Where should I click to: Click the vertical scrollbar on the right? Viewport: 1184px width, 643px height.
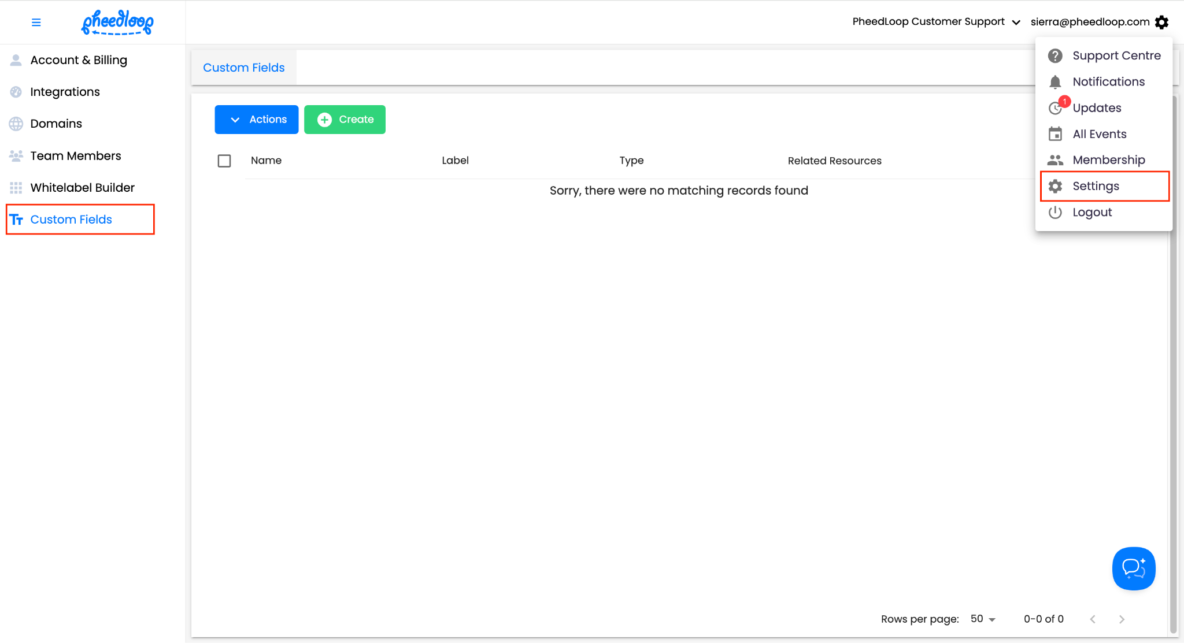click(1174, 364)
